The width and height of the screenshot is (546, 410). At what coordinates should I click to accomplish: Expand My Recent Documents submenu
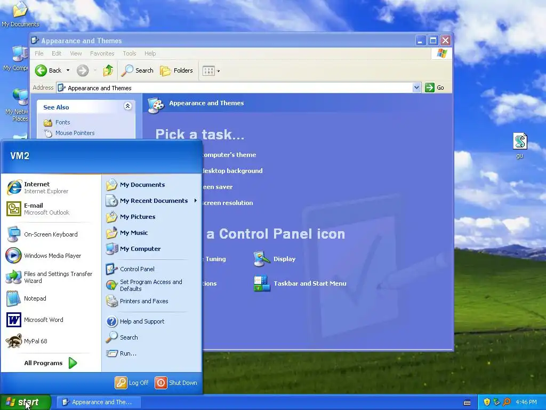click(x=152, y=201)
